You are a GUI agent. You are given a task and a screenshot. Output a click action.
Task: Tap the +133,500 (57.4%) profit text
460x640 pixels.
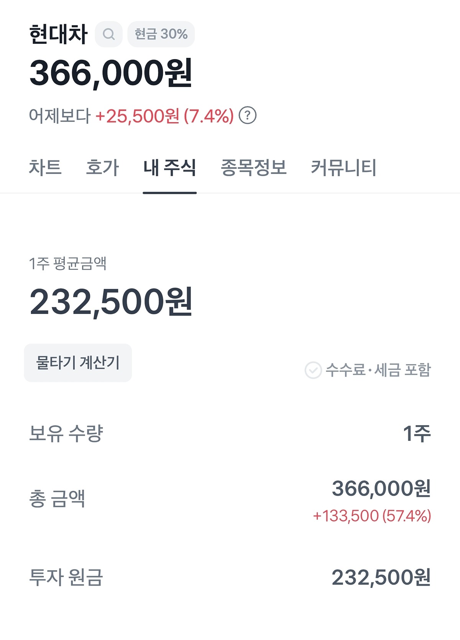click(372, 516)
